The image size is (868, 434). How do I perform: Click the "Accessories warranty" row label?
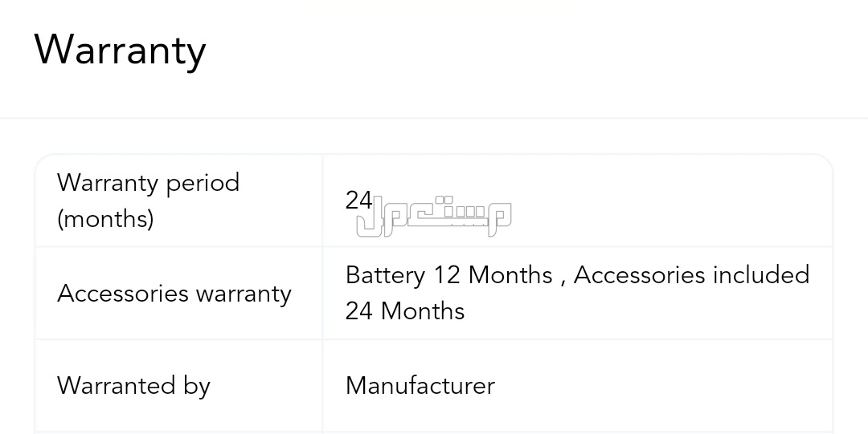coord(174,294)
